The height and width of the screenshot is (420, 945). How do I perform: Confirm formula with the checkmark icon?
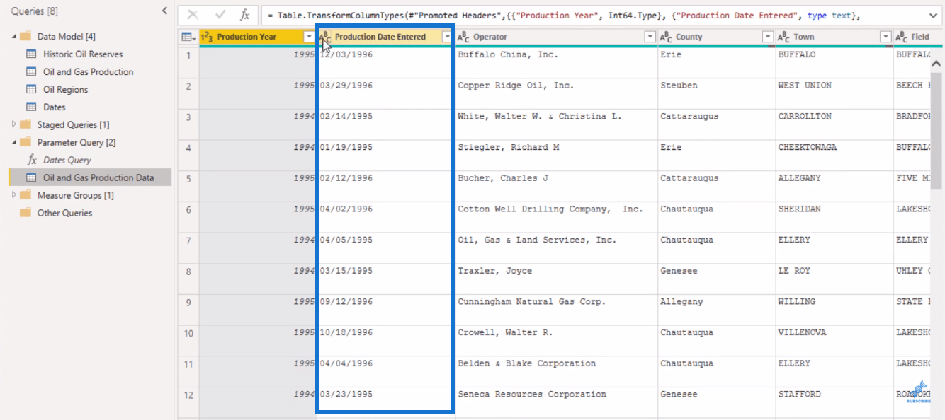point(220,15)
